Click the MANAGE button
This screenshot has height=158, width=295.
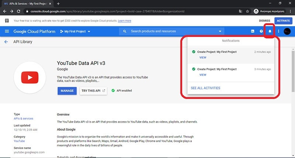coord(67,90)
